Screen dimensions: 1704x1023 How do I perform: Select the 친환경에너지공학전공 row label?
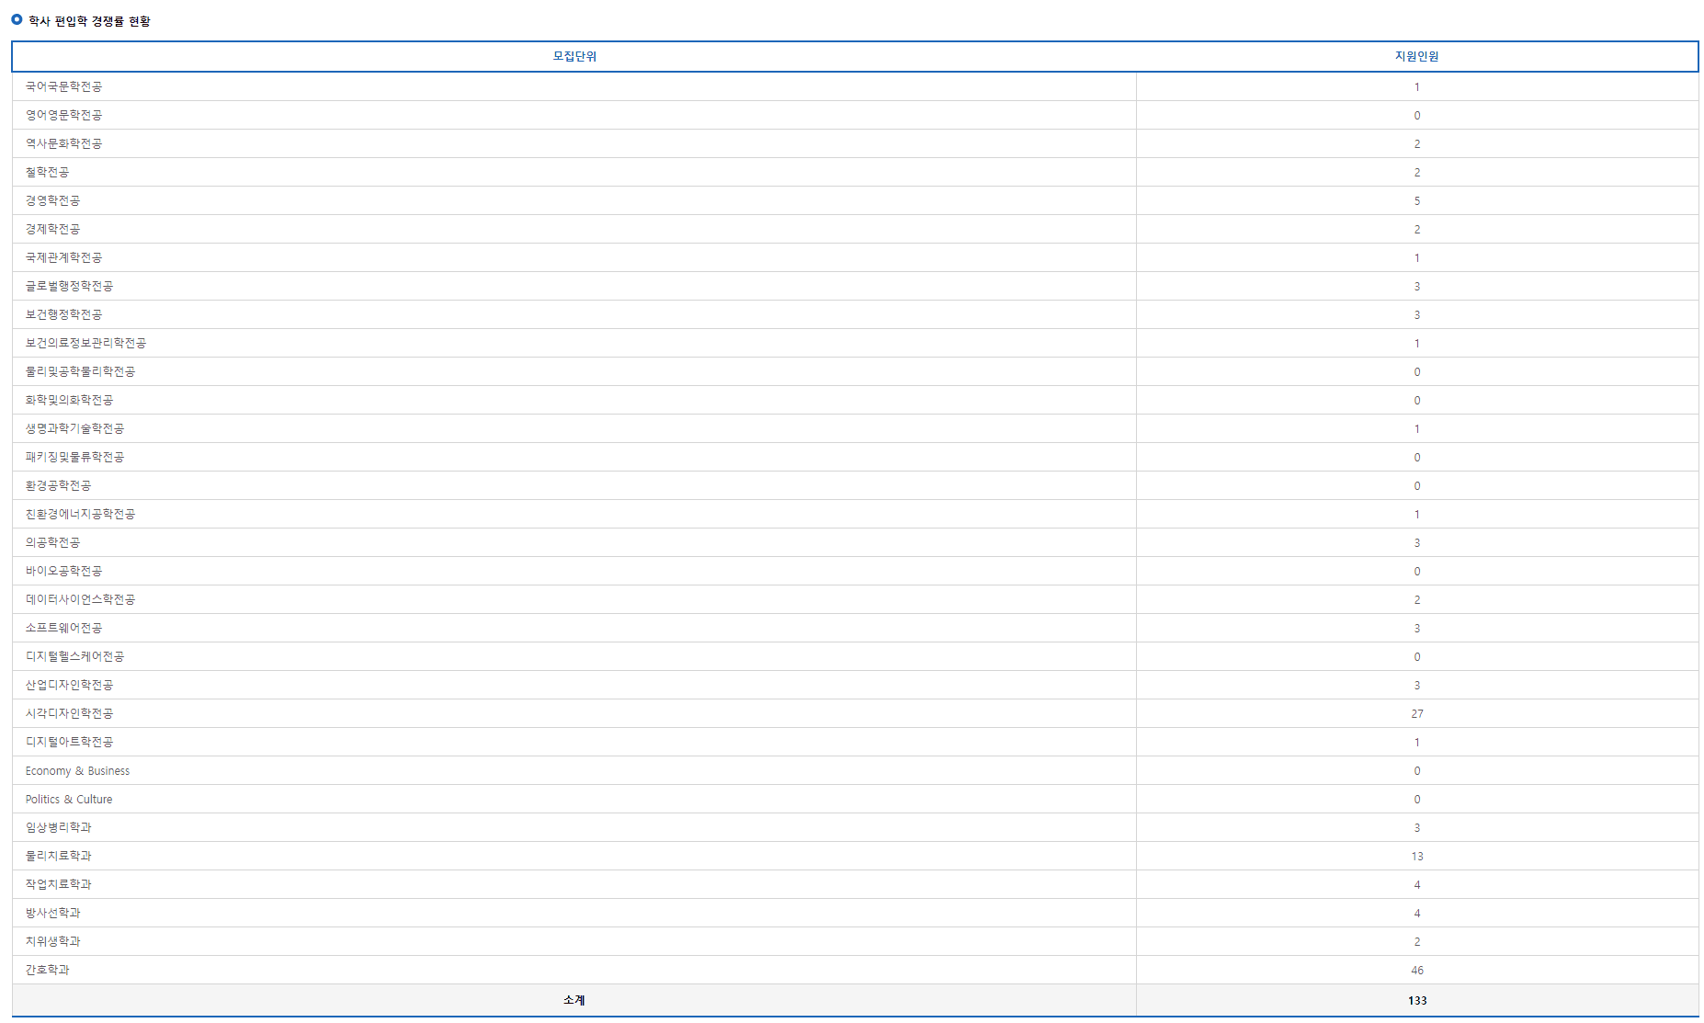pyautogui.click(x=80, y=514)
